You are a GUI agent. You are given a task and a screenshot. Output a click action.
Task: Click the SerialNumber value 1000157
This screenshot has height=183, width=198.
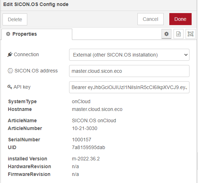point(81,140)
